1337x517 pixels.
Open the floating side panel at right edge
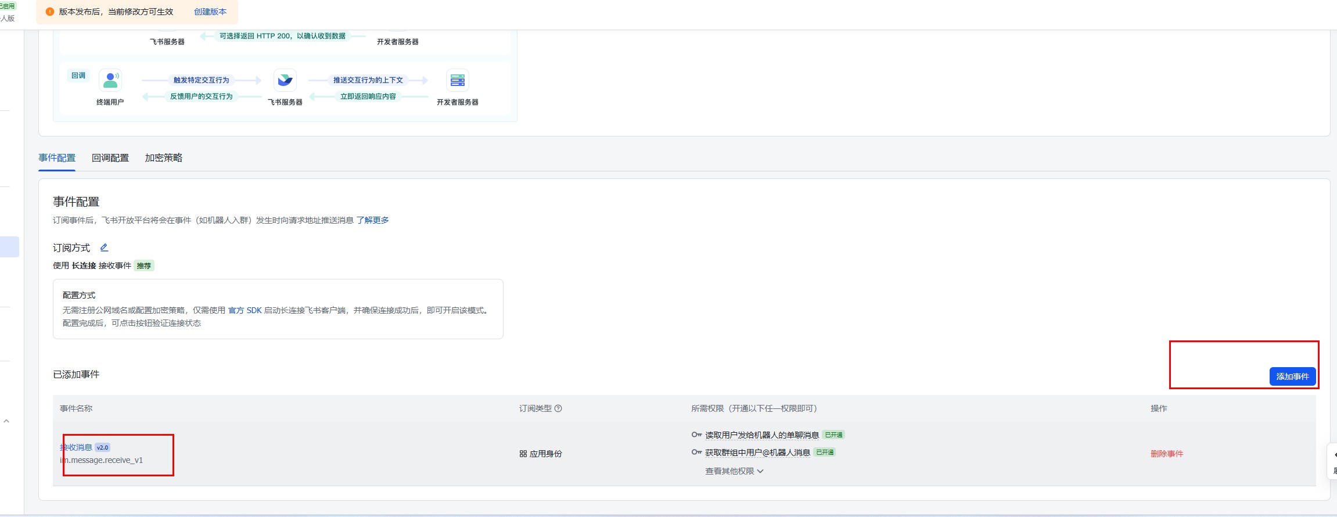pos(1333,462)
